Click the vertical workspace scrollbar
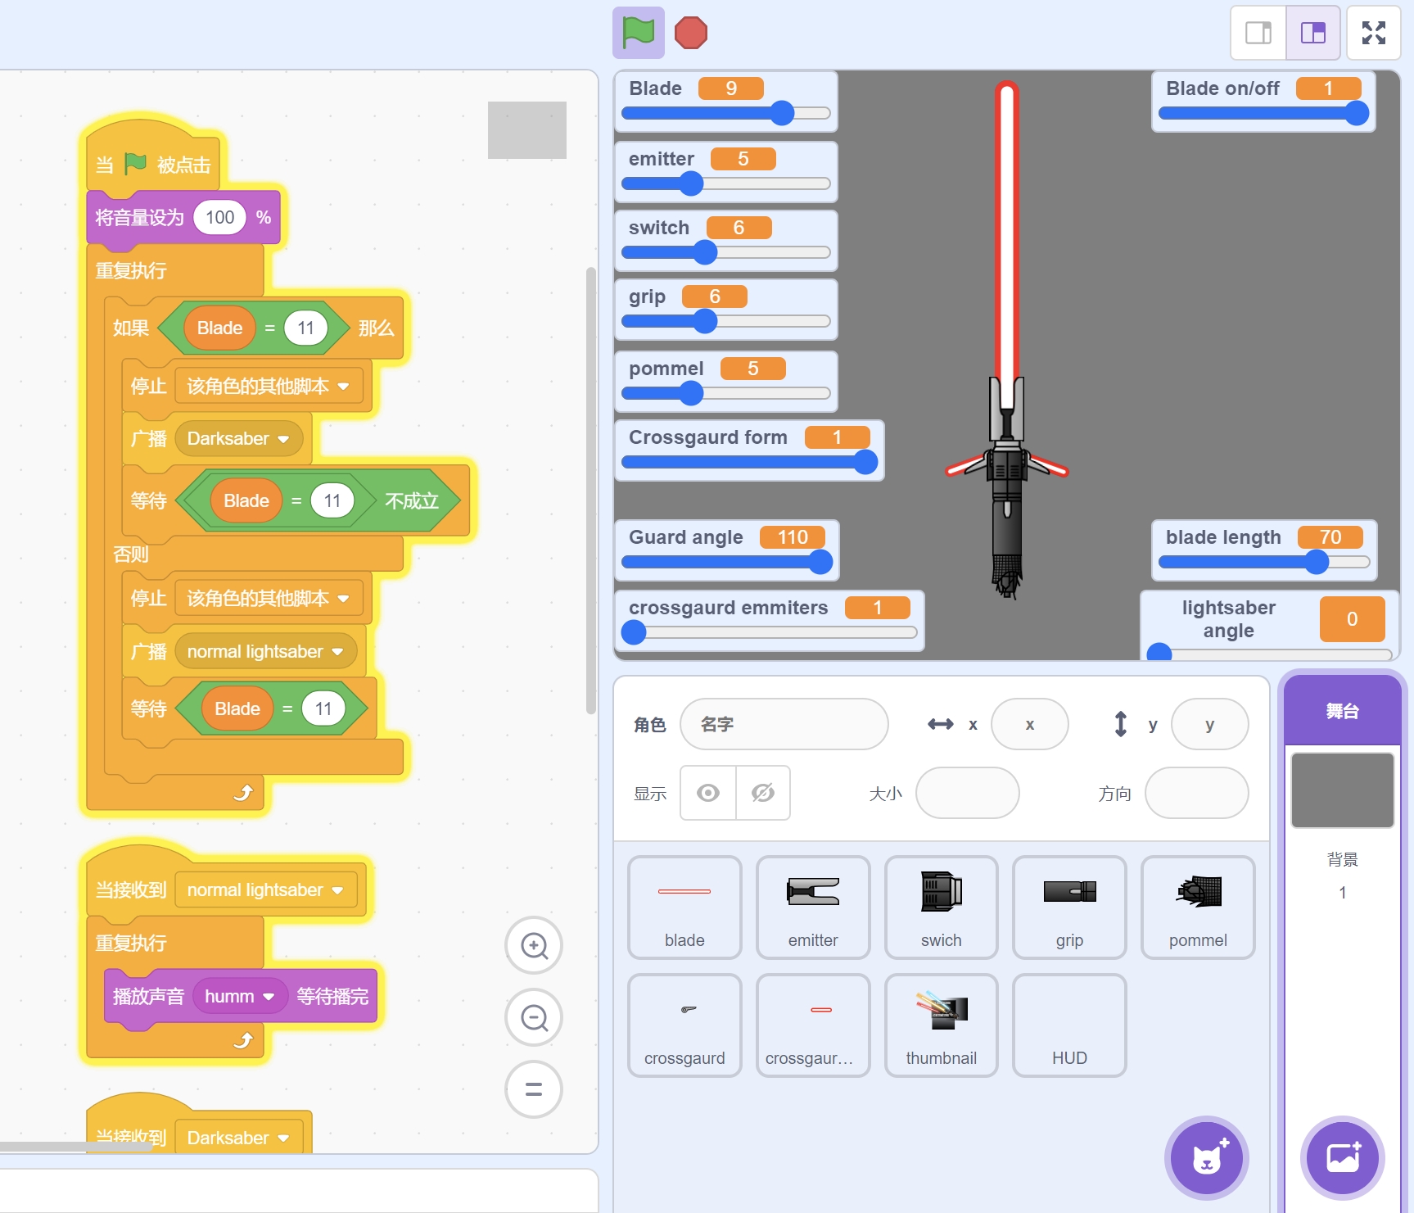The height and width of the screenshot is (1213, 1414). click(x=591, y=491)
